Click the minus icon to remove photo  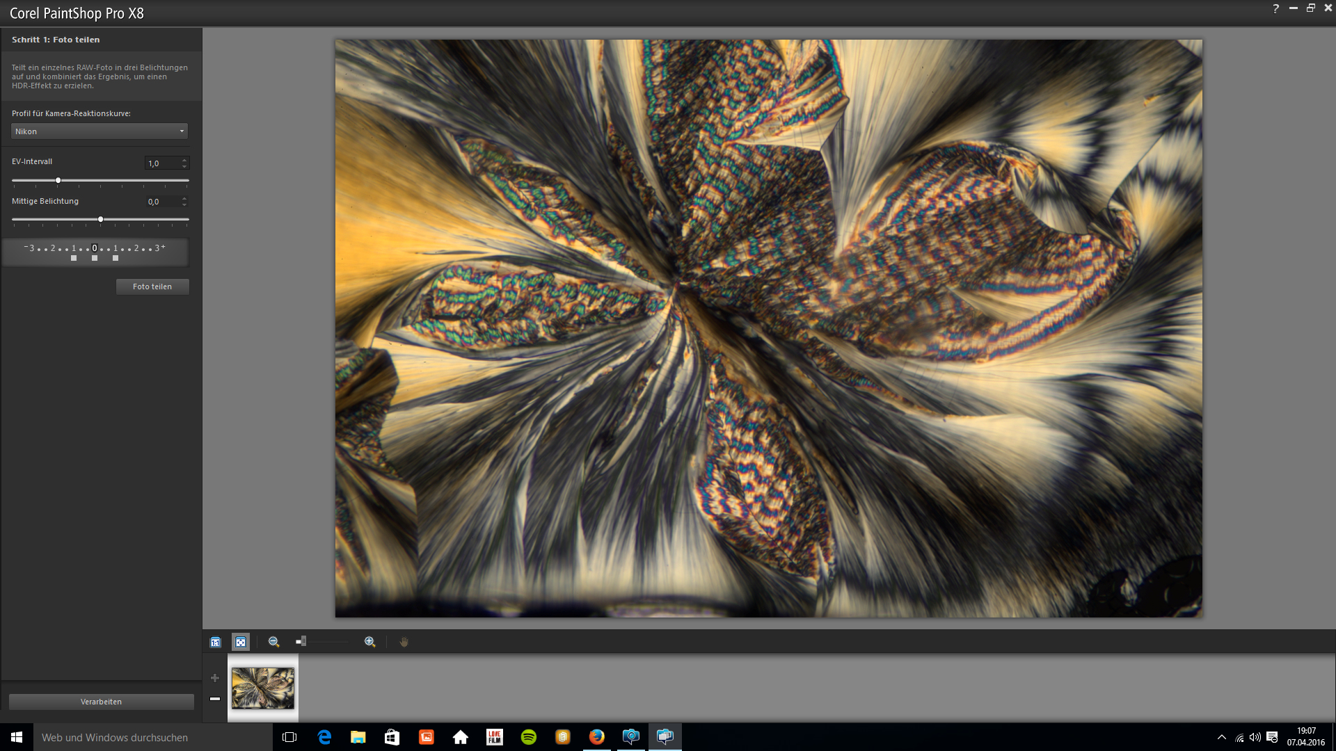[215, 698]
